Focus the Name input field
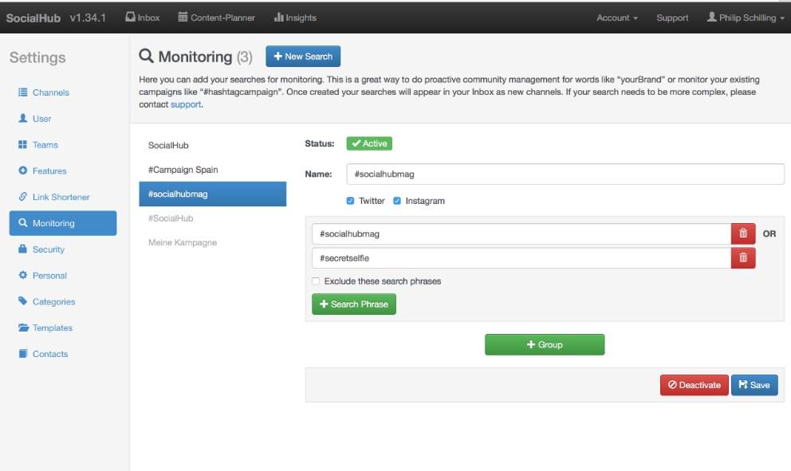Viewport: 791px width, 471px height. click(x=565, y=174)
